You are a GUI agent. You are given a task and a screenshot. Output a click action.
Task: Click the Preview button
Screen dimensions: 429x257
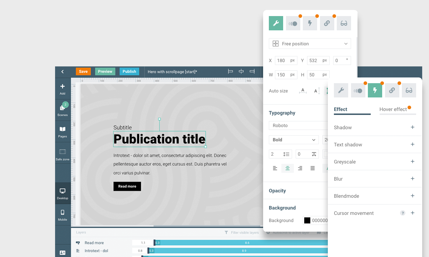click(105, 71)
